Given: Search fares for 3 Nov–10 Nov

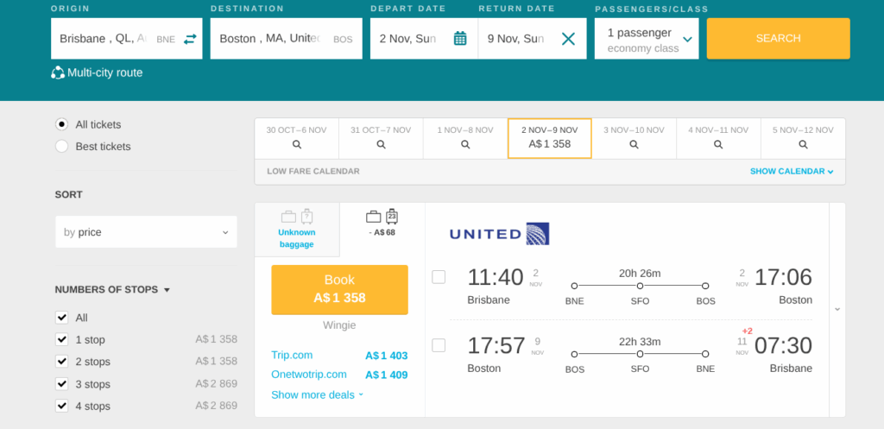Looking at the screenshot, I should pyautogui.click(x=634, y=138).
